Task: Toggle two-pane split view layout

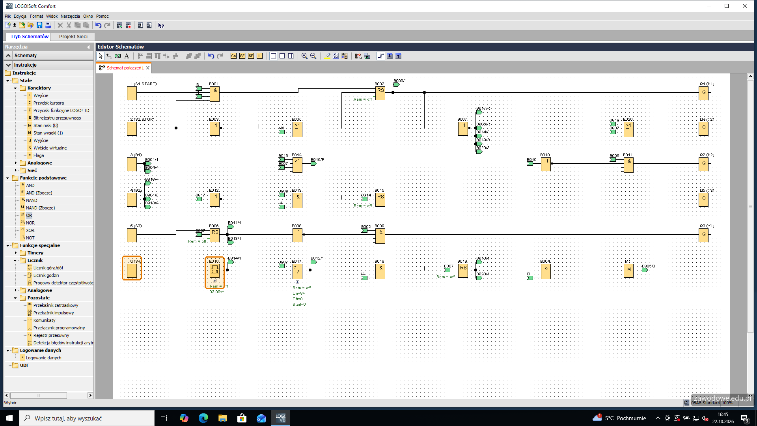Action: pos(282,56)
